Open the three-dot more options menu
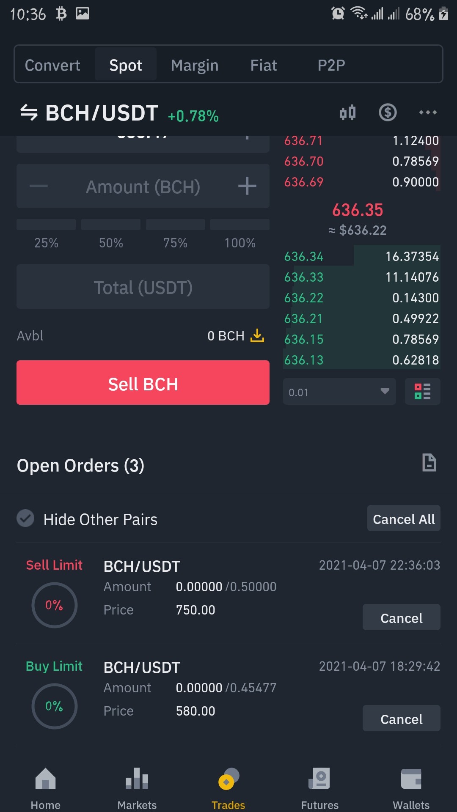The width and height of the screenshot is (457, 812). pos(428,112)
